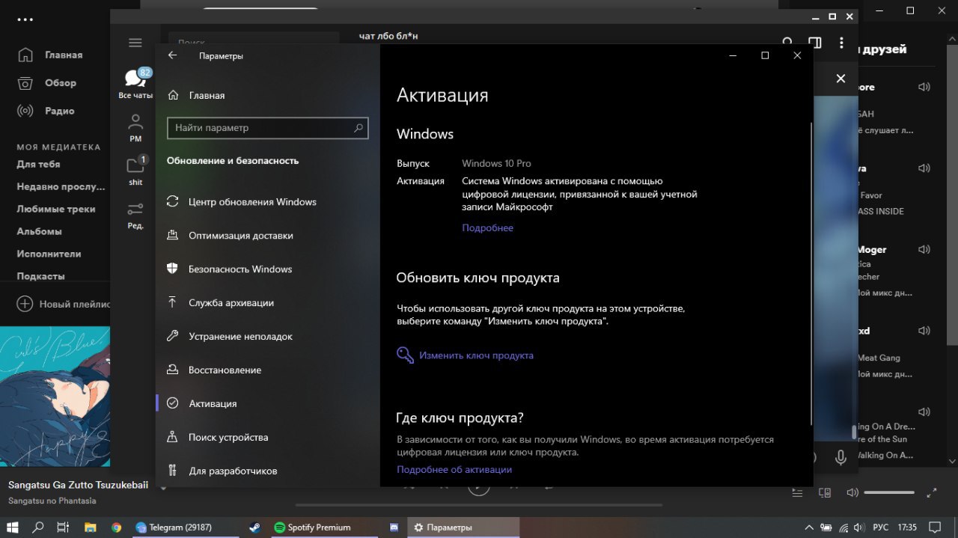
Task: Select Все чаты folder in Telegram
Action: pos(135,84)
